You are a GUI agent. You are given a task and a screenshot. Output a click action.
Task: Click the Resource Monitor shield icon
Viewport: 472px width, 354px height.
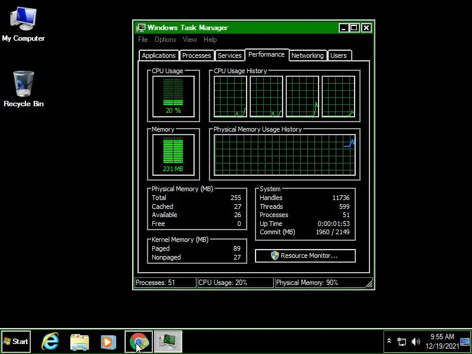[274, 255]
